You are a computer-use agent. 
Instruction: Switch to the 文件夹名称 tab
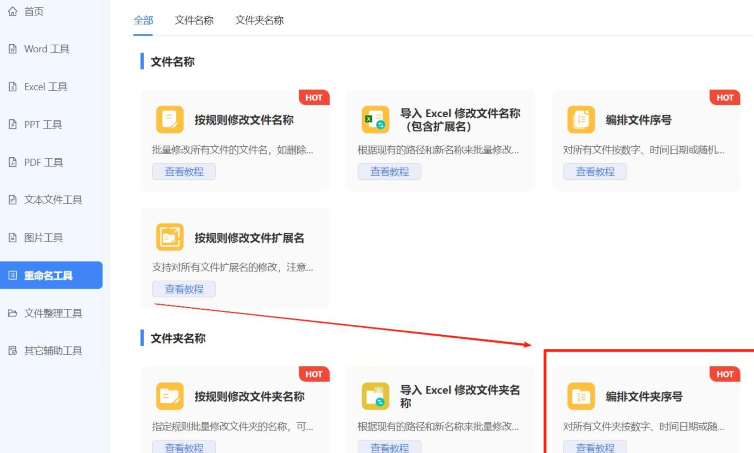(x=259, y=20)
